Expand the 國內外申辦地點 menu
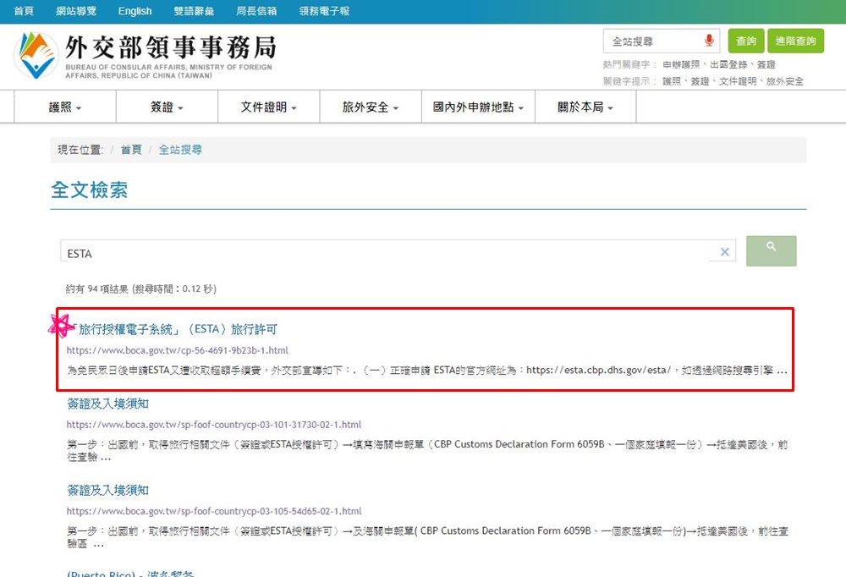 tap(478, 107)
